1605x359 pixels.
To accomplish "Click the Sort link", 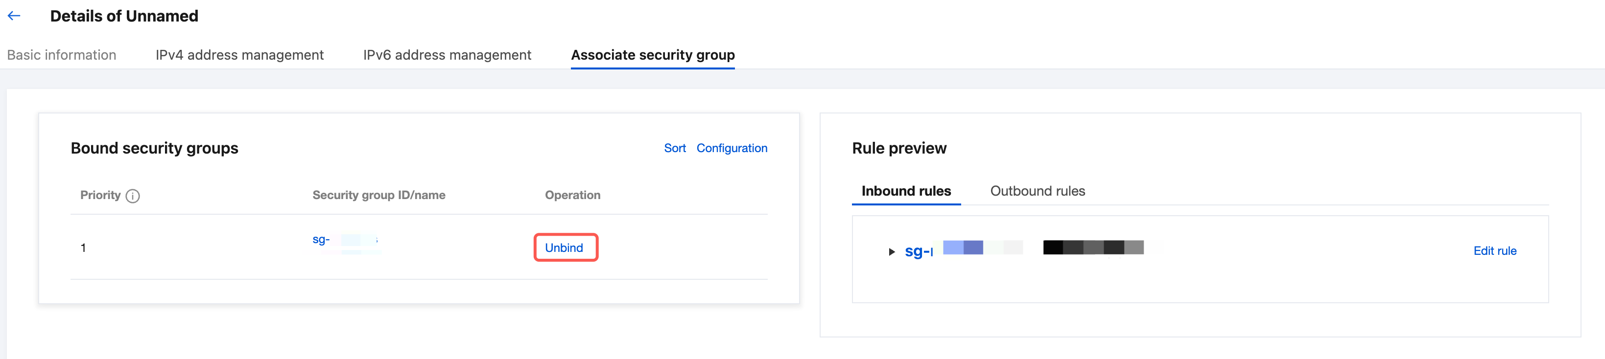I will (x=674, y=148).
